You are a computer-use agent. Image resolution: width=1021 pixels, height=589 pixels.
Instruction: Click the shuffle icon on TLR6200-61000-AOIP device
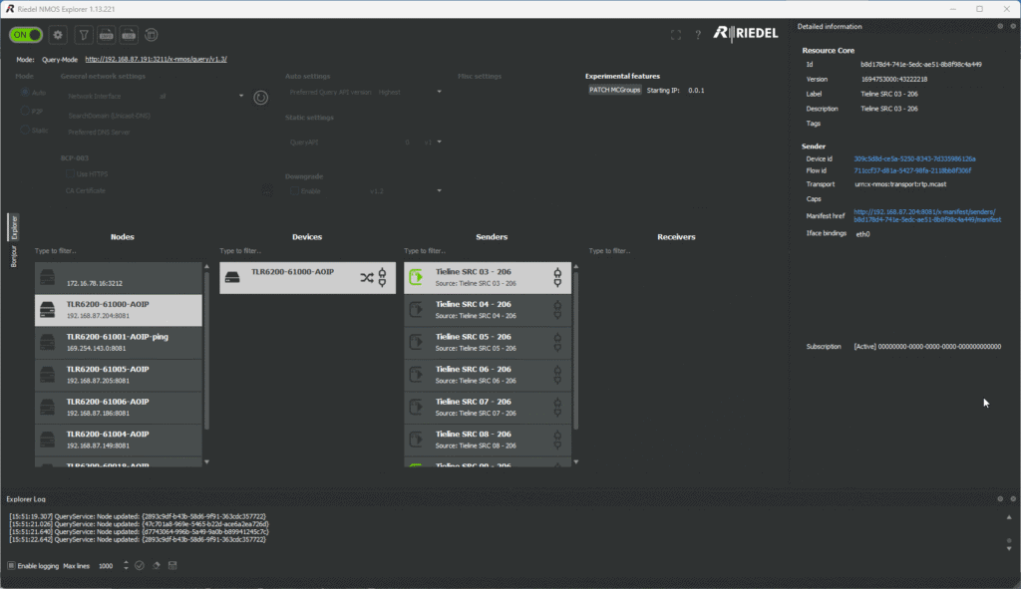coord(366,278)
